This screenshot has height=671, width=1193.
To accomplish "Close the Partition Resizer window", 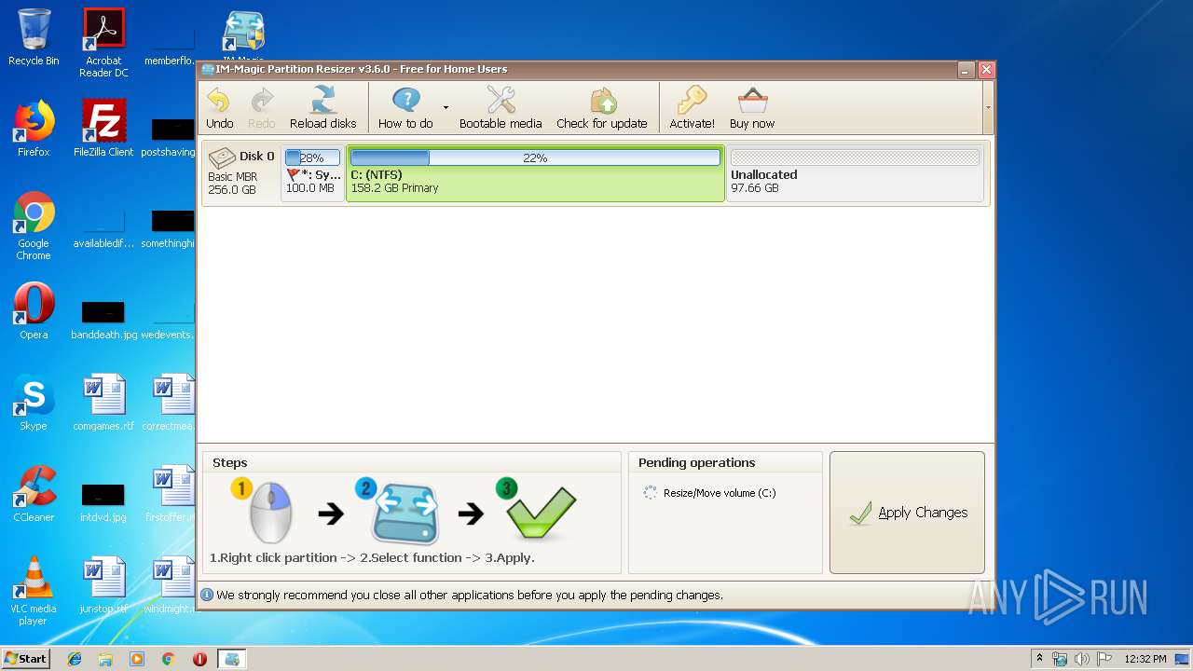I will point(987,70).
